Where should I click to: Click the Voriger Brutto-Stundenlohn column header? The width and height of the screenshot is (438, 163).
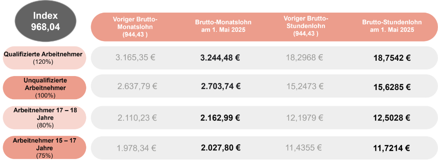306,27
